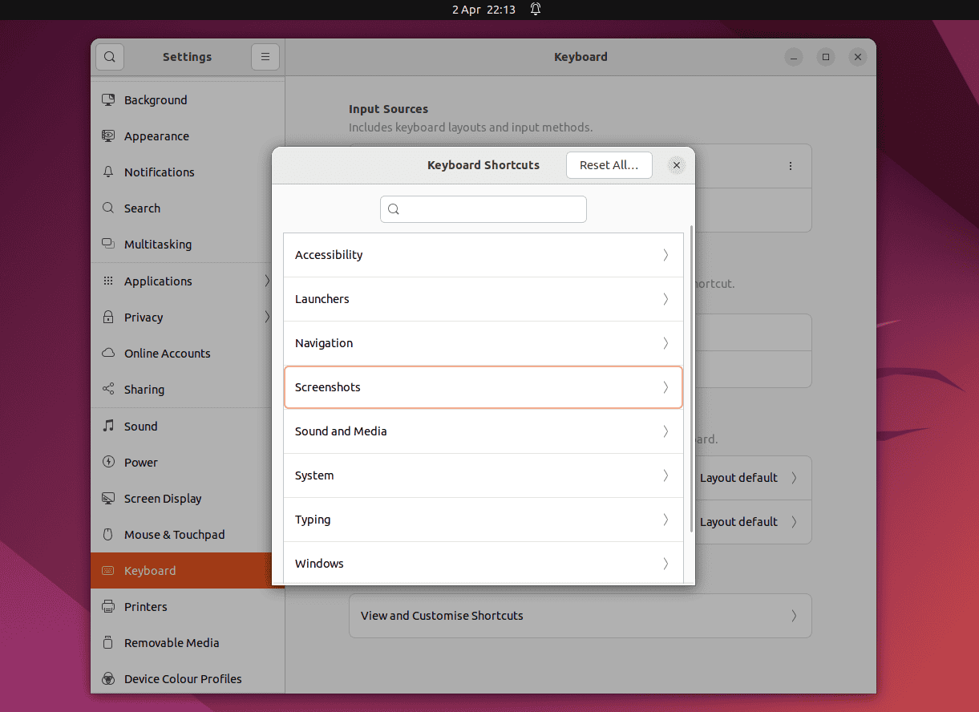Open the Settings hamburger menu

[265, 57]
